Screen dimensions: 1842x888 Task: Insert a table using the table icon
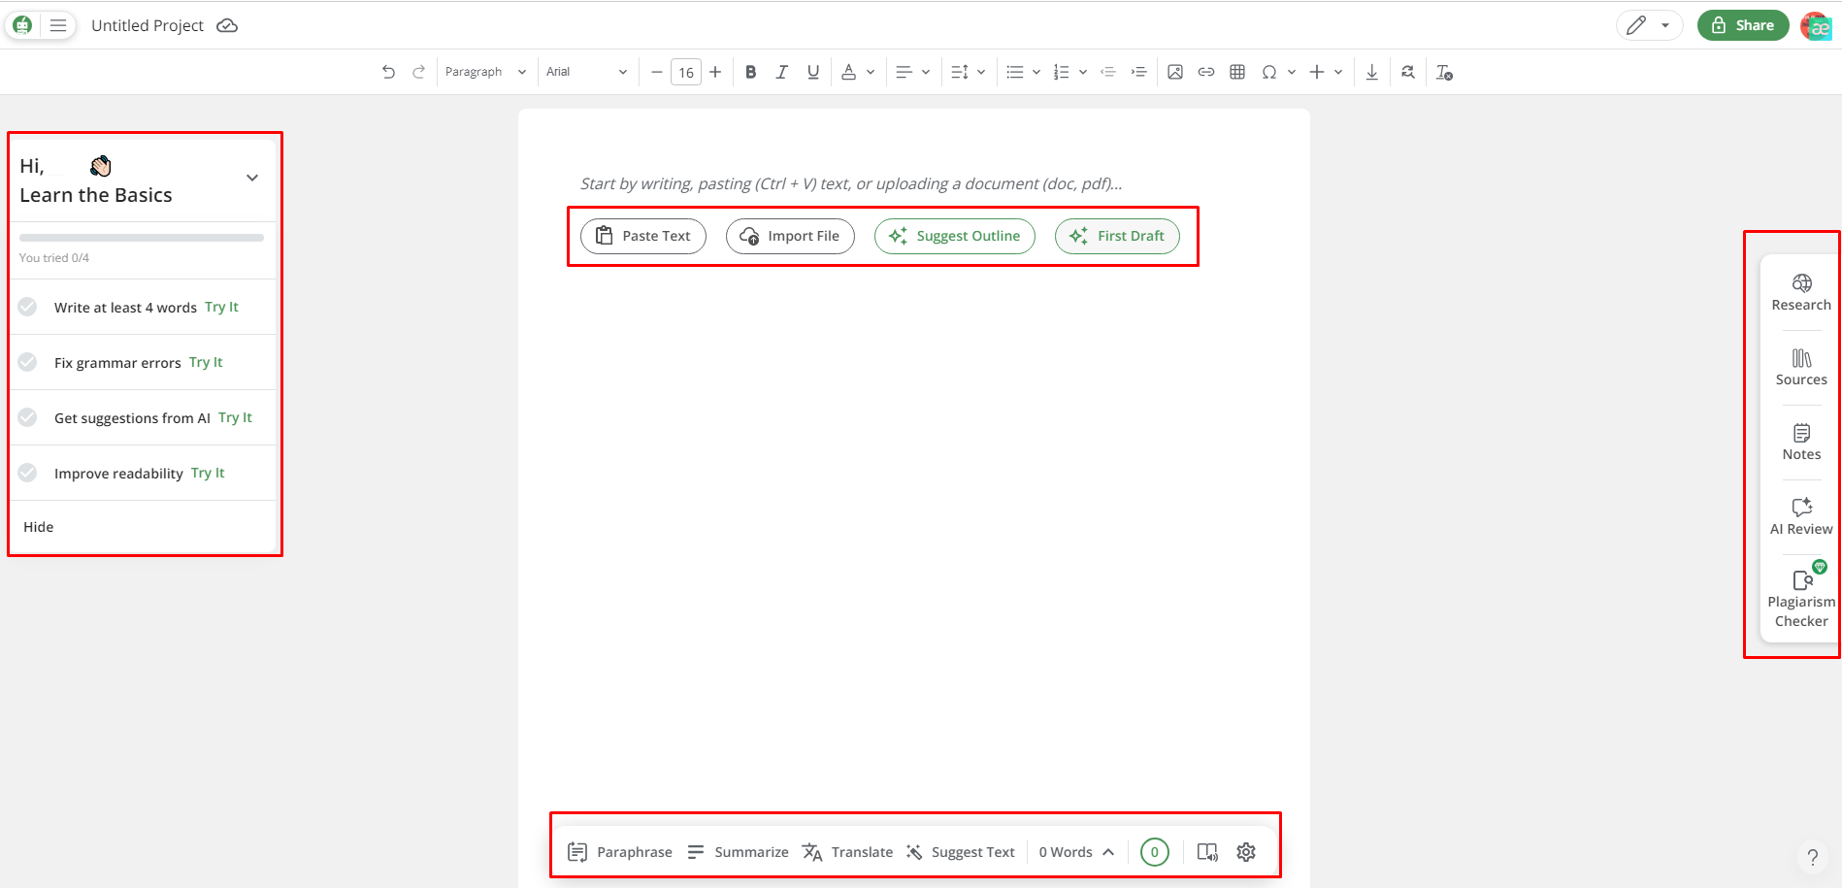(1237, 72)
